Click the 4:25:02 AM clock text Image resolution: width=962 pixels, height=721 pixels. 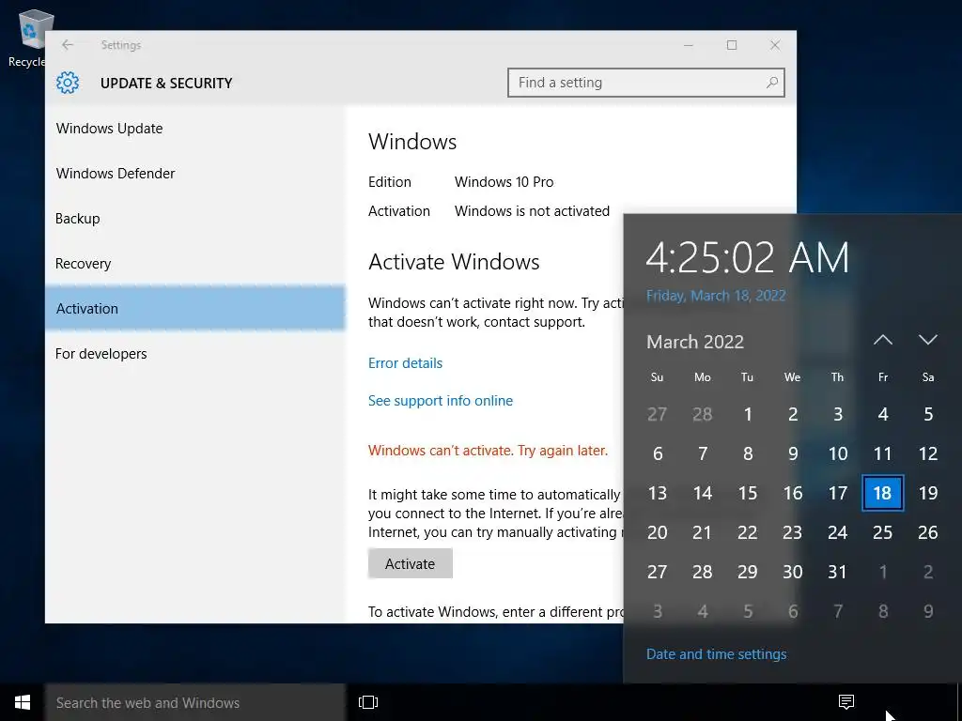747,257
